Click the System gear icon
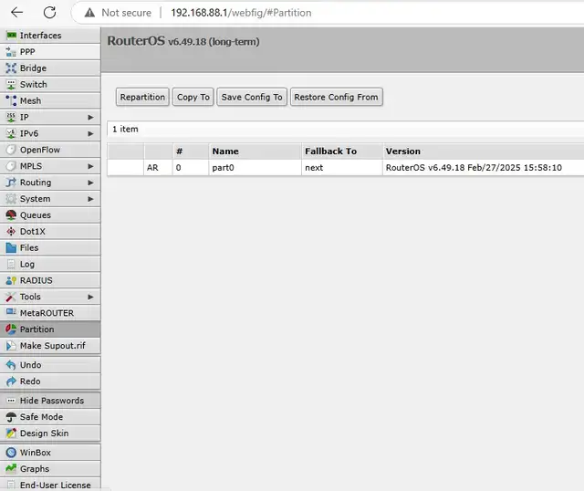 [11, 199]
